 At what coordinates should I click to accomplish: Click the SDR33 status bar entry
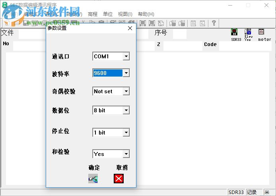(x=236, y=192)
